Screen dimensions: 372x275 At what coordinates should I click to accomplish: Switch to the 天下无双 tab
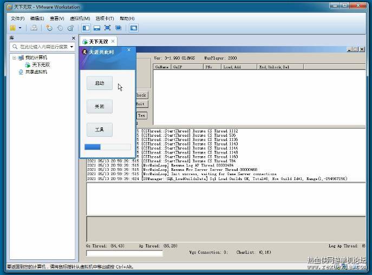(99, 42)
